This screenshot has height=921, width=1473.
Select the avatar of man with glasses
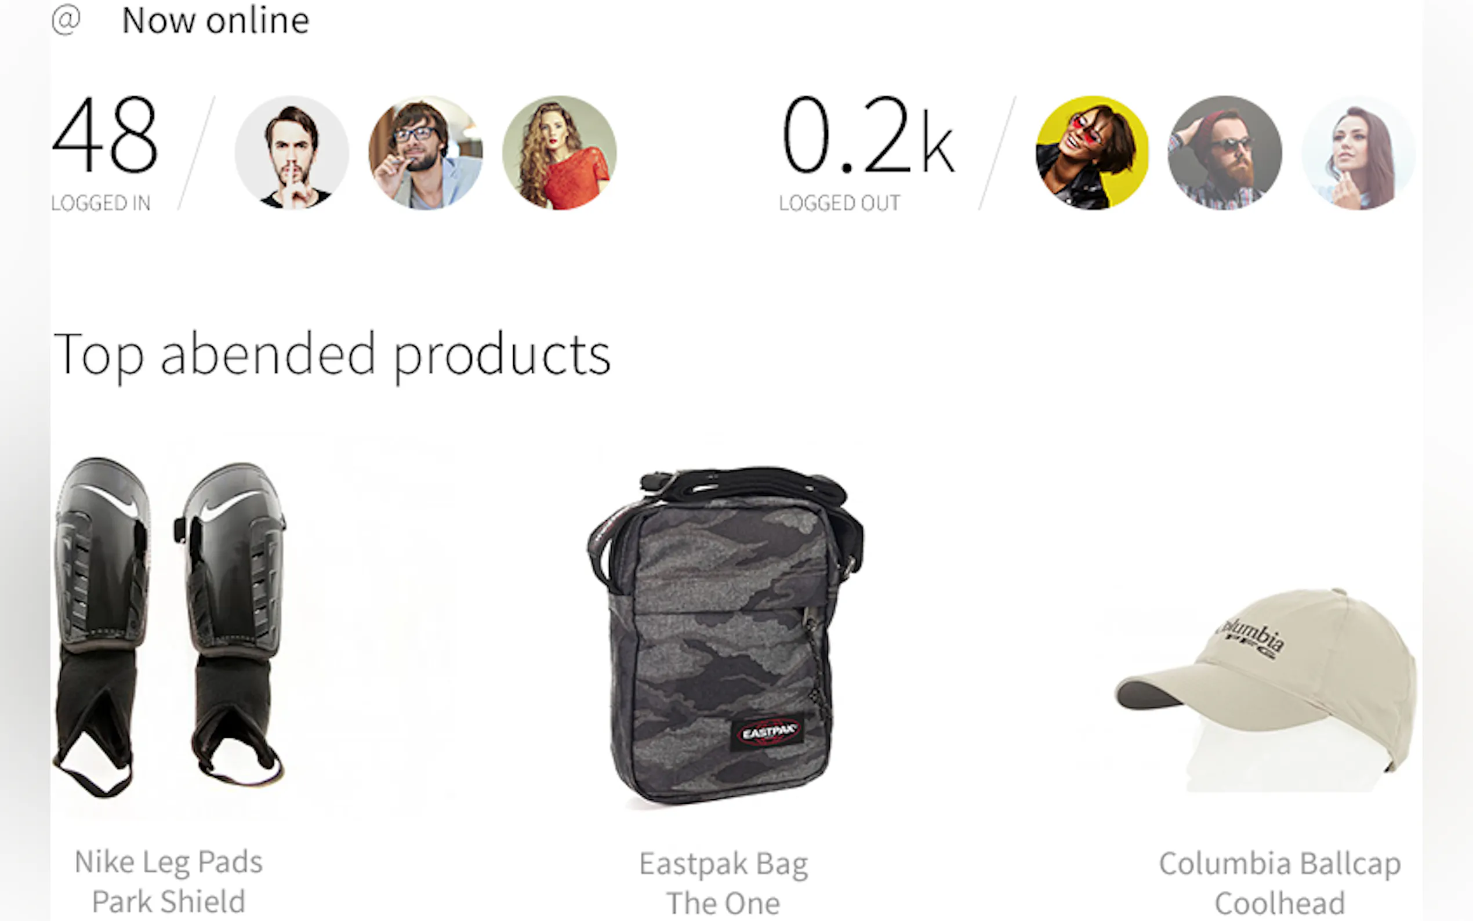[426, 153]
